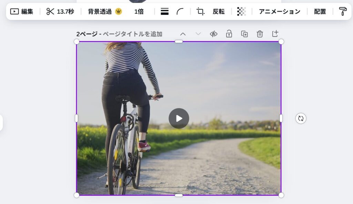The height and width of the screenshot is (204, 353).
Task: Open the transparency checkerboard icon
Action: [241, 11]
